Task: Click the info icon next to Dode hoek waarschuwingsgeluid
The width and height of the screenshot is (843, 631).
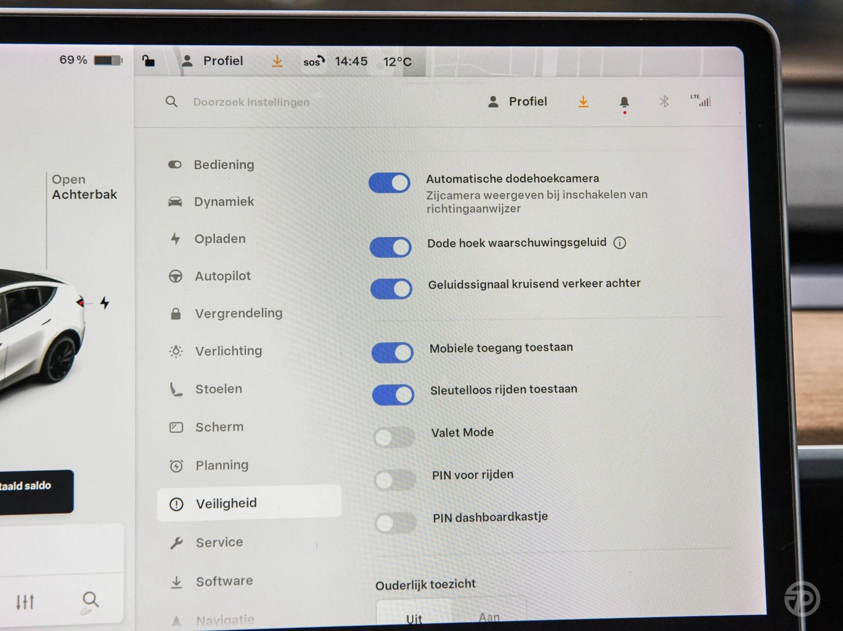Action: tap(619, 243)
